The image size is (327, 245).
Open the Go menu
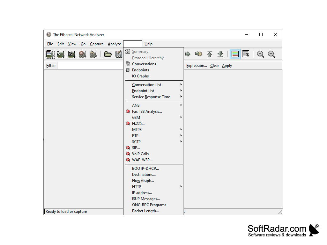[x=83, y=44]
